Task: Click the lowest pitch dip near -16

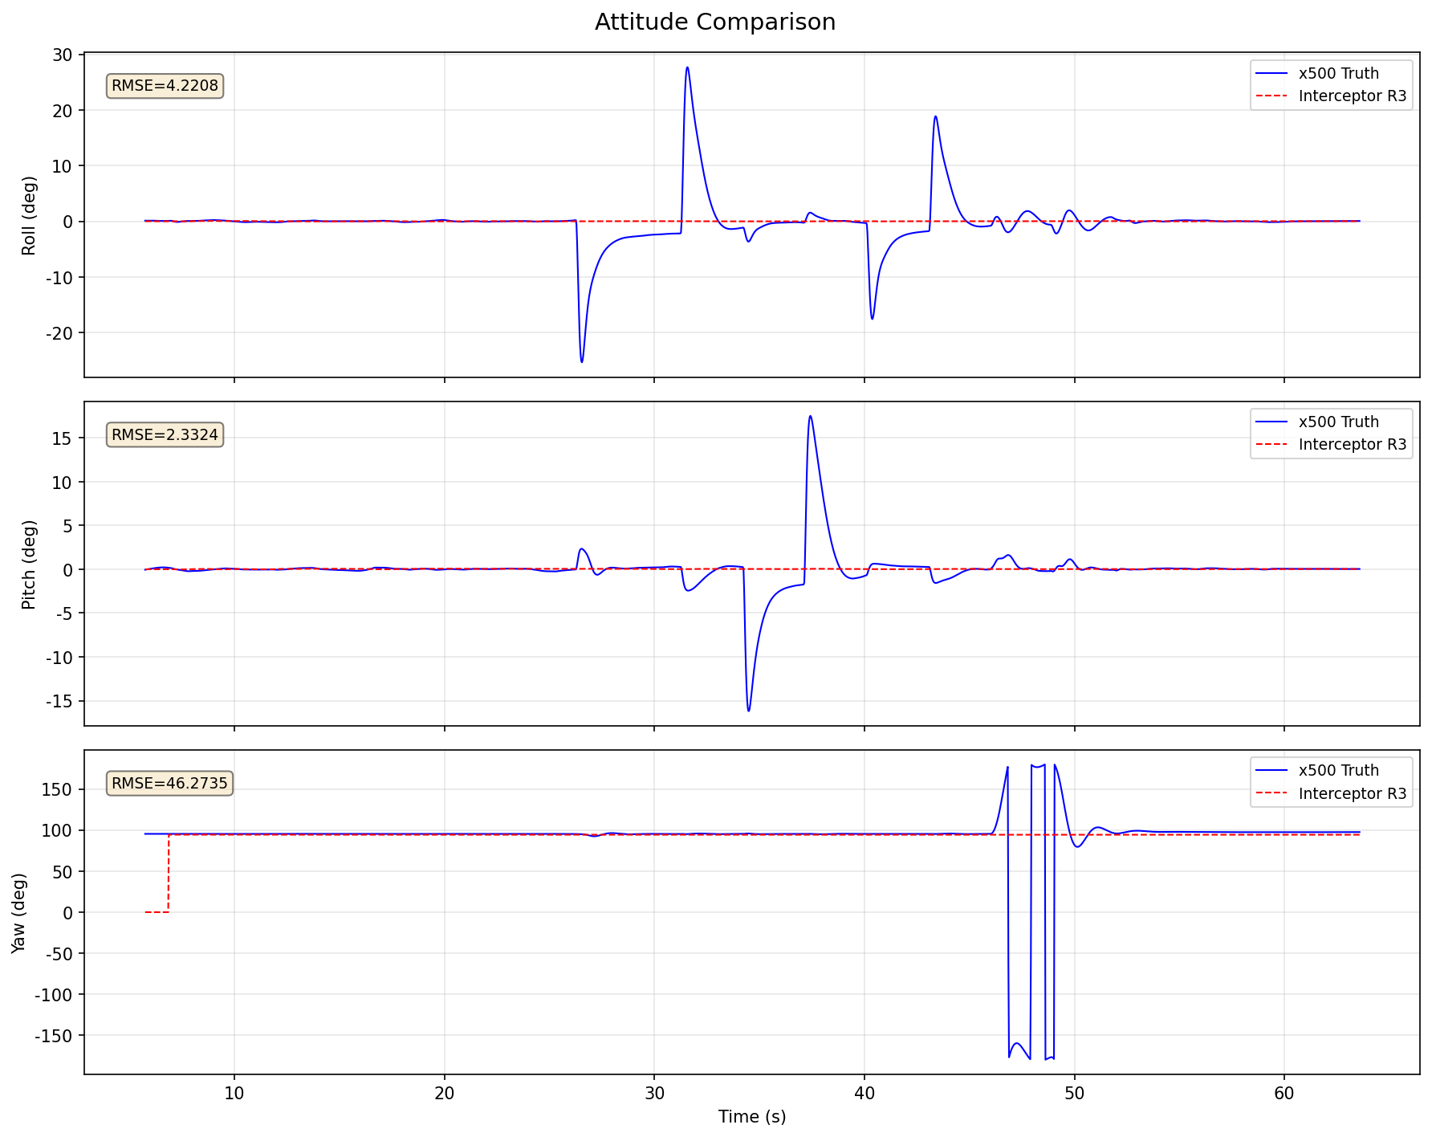Action: 749,711
